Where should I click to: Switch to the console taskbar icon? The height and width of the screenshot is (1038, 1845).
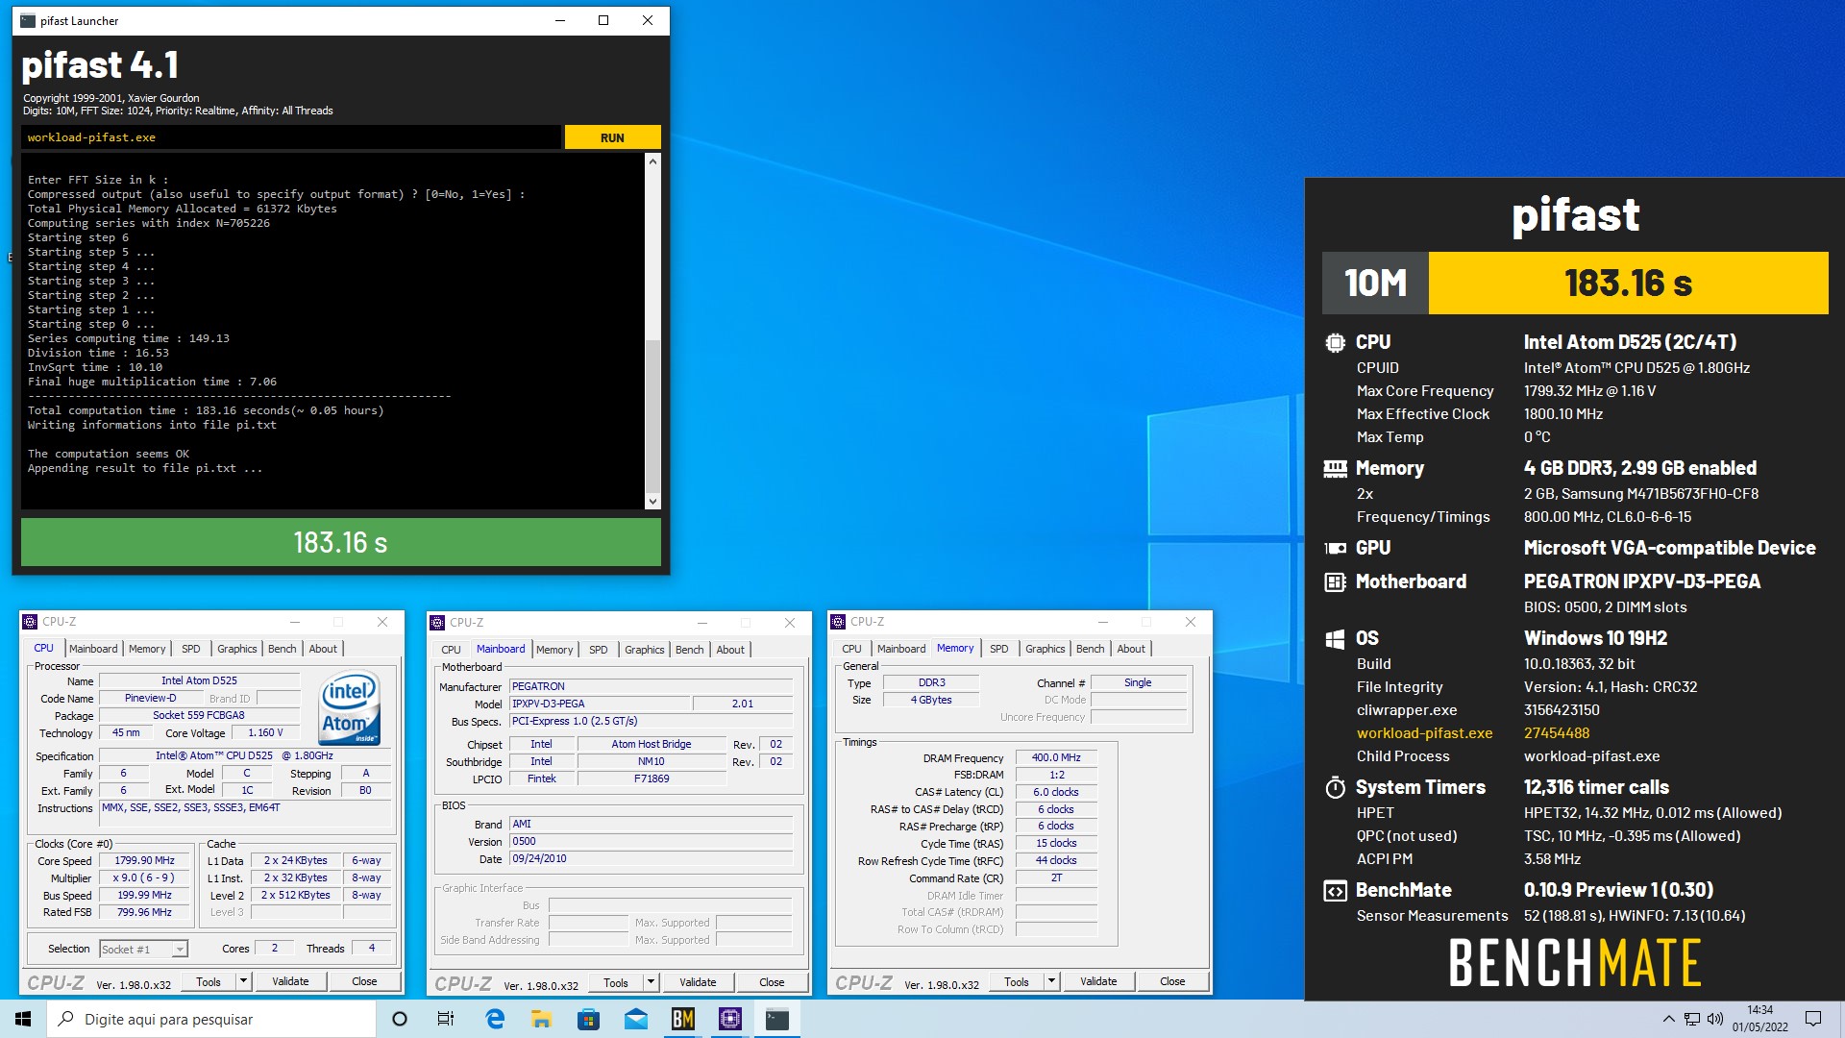point(777,1019)
